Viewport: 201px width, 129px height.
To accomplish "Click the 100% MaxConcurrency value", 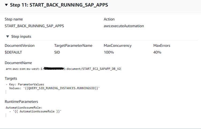I will pyautogui.click(x=109, y=52).
